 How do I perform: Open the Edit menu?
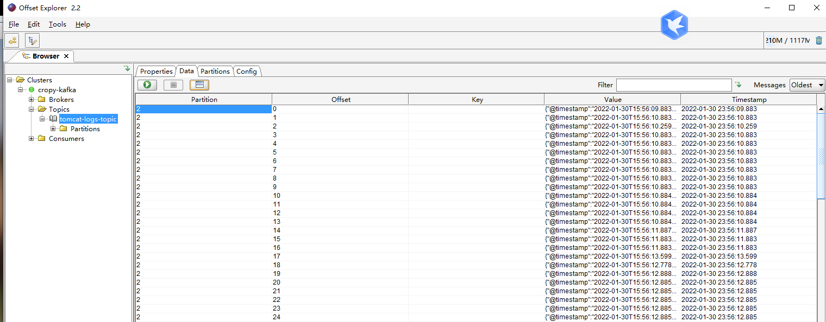click(x=34, y=24)
